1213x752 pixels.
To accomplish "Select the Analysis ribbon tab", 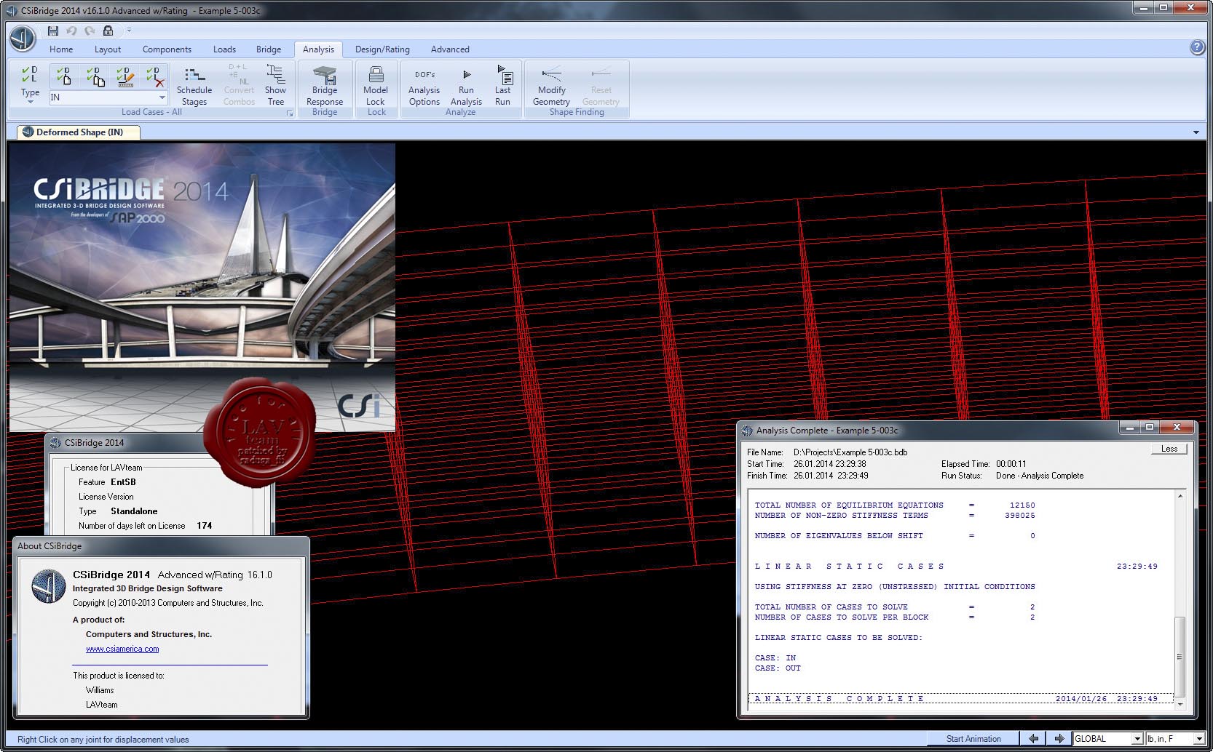I will pyautogui.click(x=318, y=49).
